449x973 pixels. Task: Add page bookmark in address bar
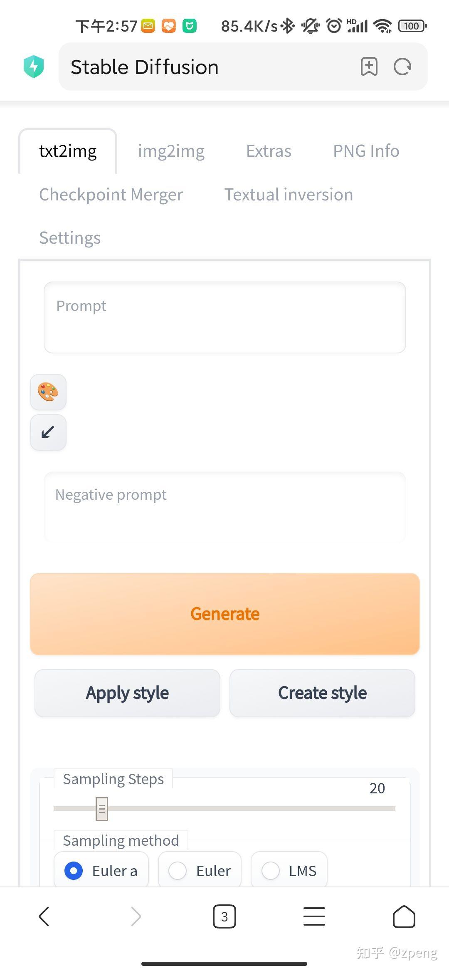(x=369, y=67)
